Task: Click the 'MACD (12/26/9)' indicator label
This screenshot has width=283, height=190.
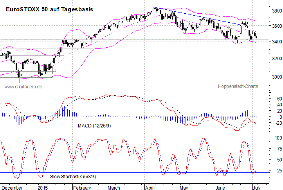Action: (94, 125)
